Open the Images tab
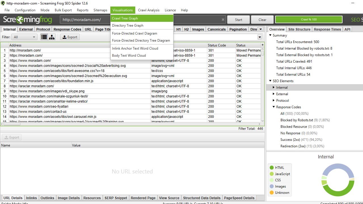Viewport: 363px width, 204px height. [x=198, y=29]
